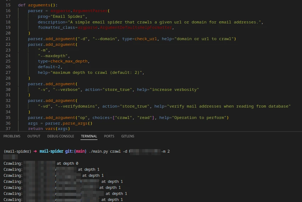Click the "increase verbosity" help string
The image size is (302, 202).
click(174, 89)
